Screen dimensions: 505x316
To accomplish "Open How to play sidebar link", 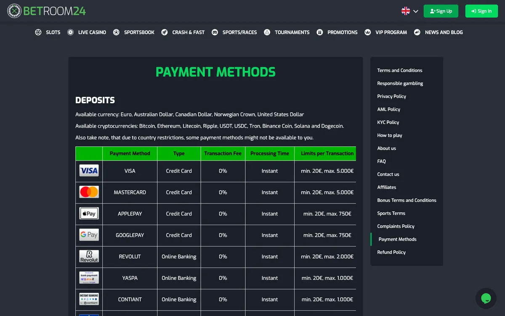I will 390,136.
